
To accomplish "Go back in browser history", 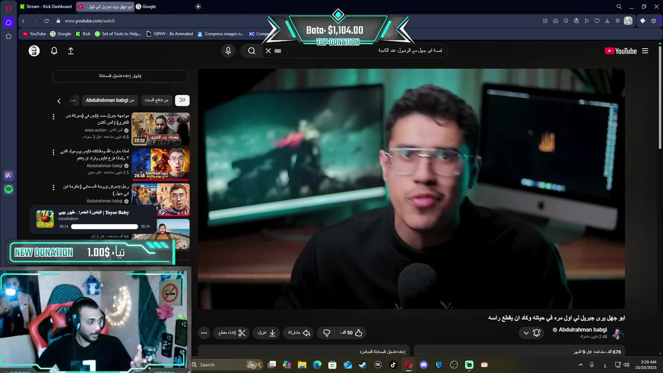I will tap(23, 21).
